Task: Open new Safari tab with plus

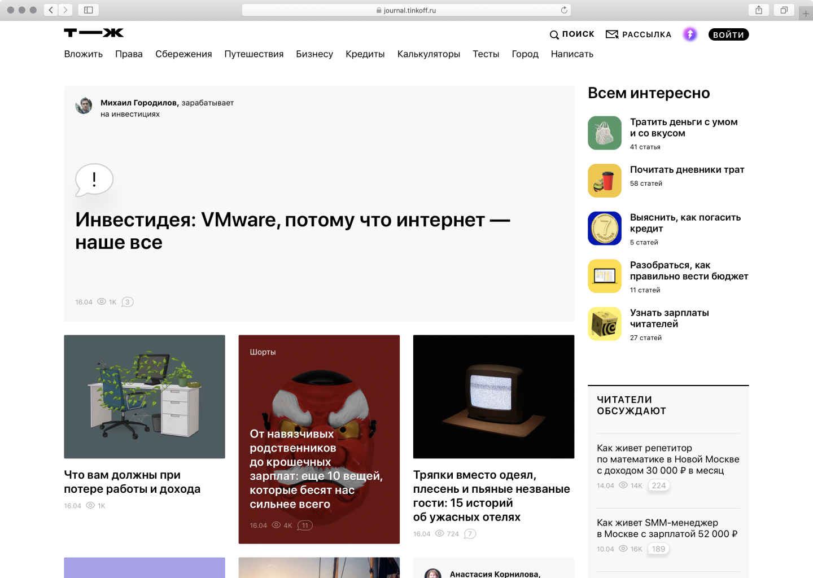Action: click(806, 14)
